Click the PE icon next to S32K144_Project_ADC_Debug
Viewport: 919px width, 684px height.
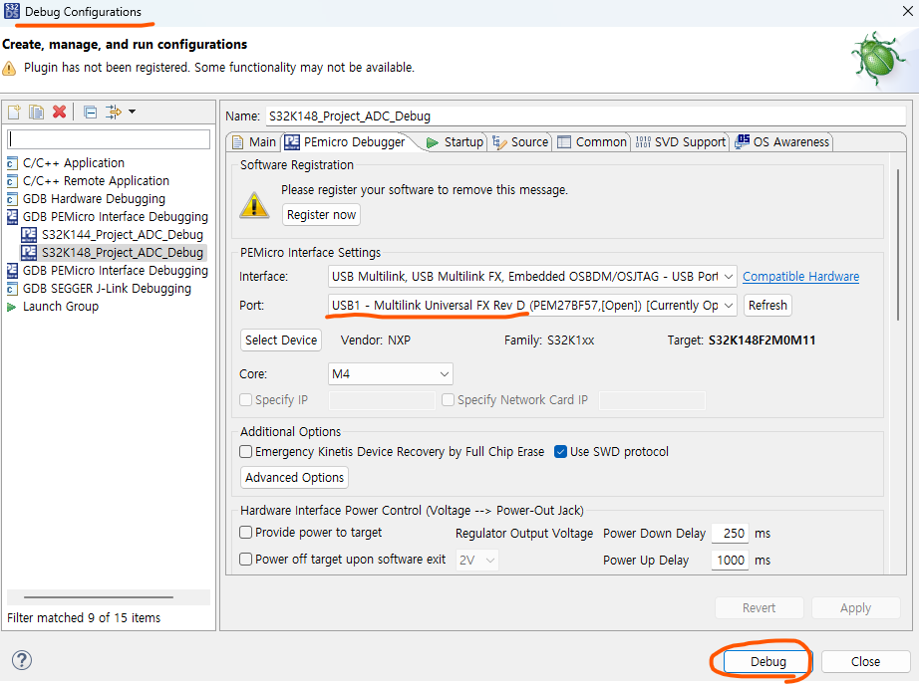point(29,235)
